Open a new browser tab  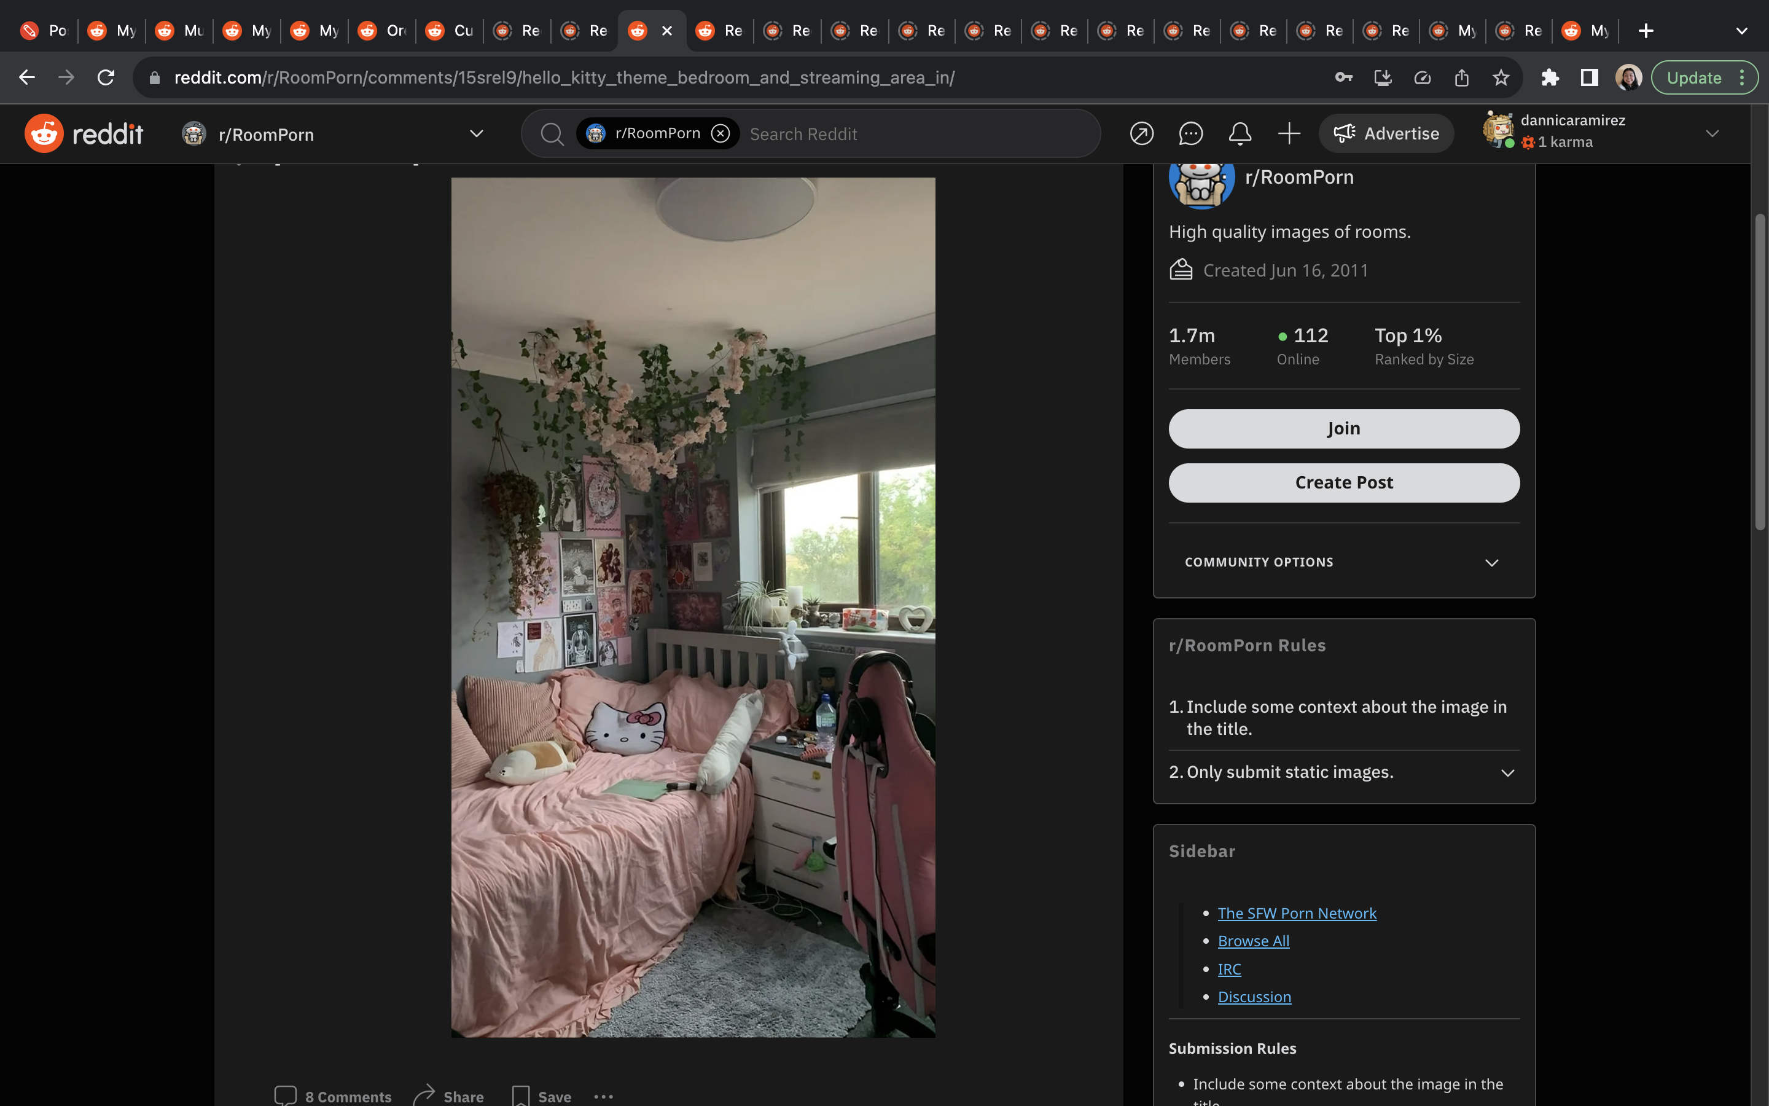tap(1646, 31)
